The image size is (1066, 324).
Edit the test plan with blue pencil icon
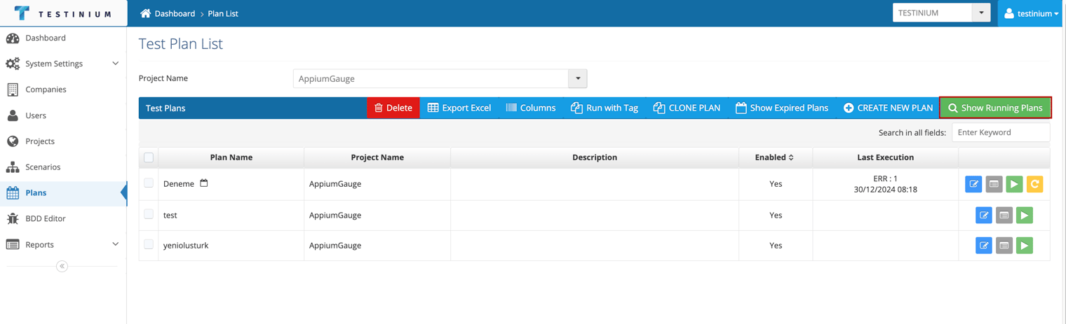[x=984, y=216]
